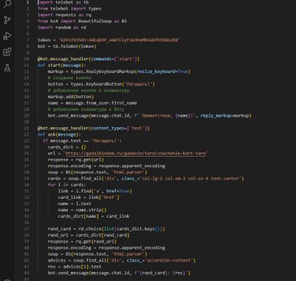Click the final bot.send_message line 44
Viewport: 296px width, 281px height.
pyautogui.click(x=119, y=273)
